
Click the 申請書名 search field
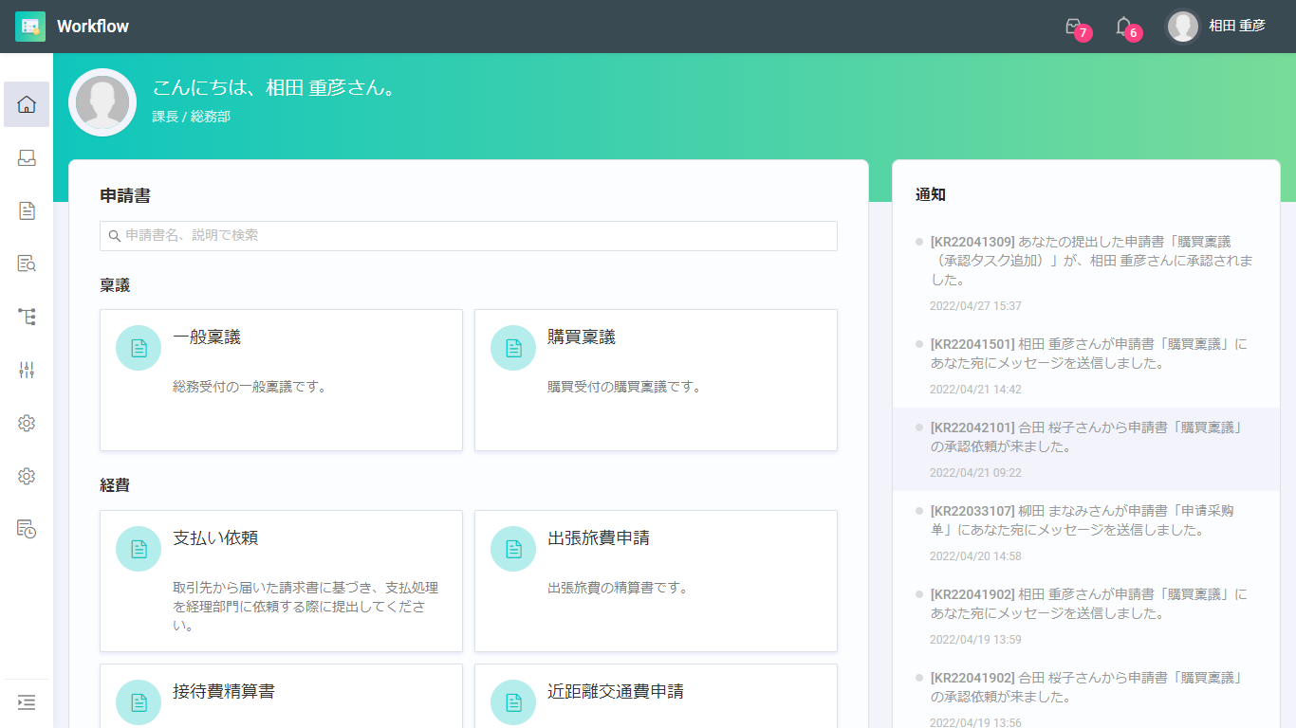(x=469, y=236)
